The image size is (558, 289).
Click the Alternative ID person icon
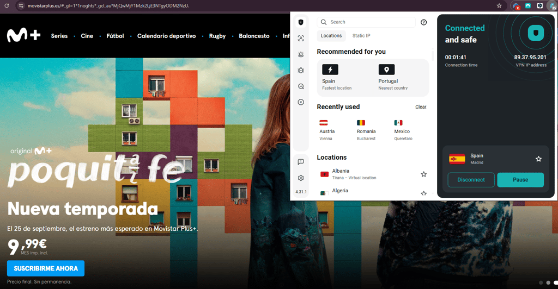pyautogui.click(x=301, y=38)
